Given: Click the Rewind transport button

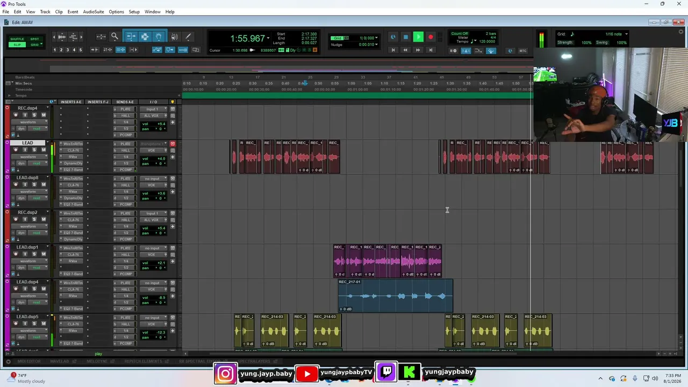Looking at the screenshot, I should coord(405,51).
